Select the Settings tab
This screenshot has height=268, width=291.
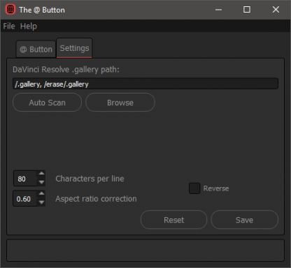(x=74, y=48)
